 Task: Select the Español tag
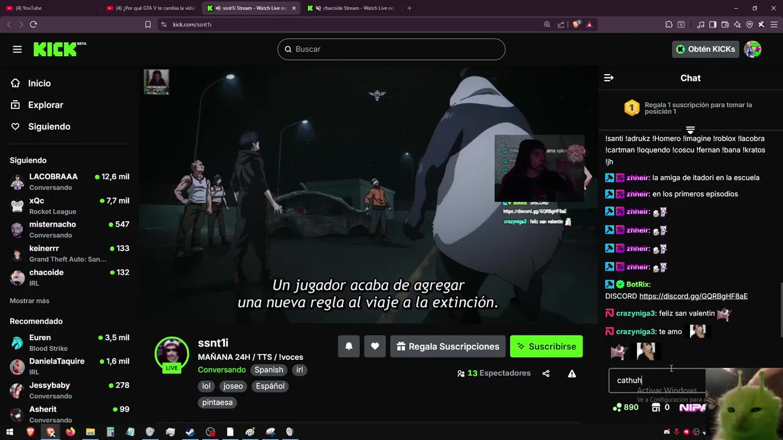(x=270, y=386)
